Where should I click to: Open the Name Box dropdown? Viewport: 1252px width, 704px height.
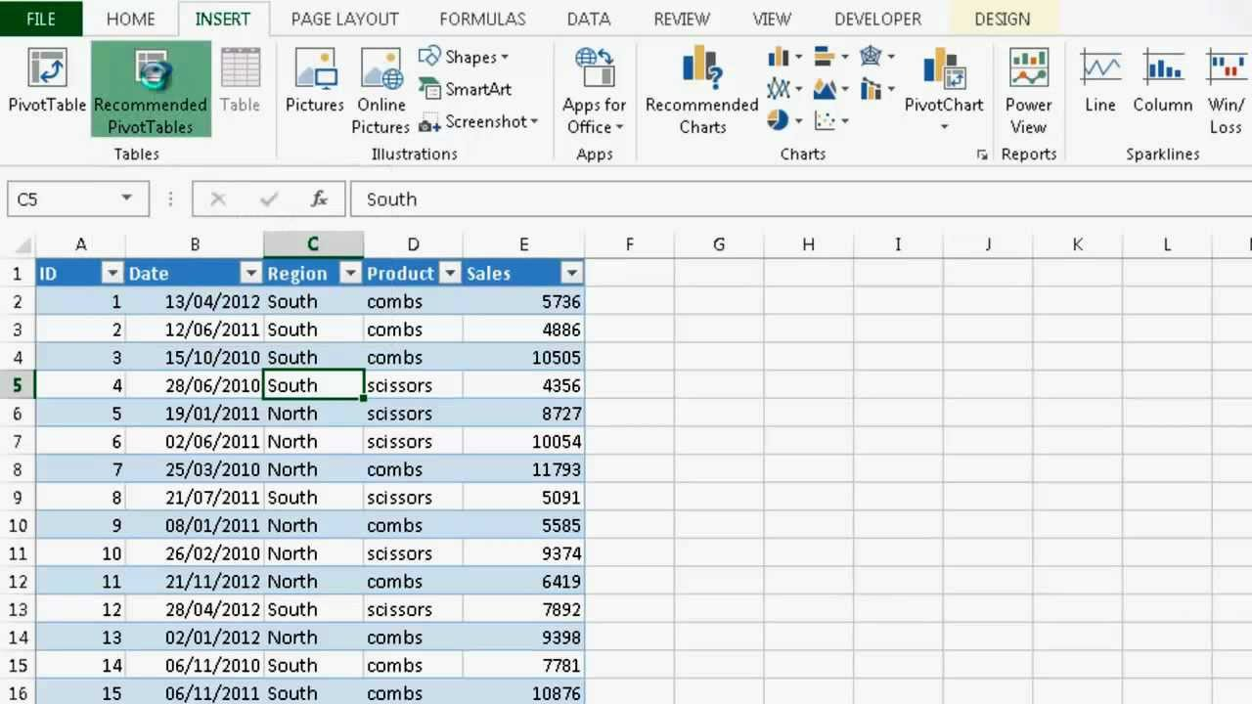(126, 198)
